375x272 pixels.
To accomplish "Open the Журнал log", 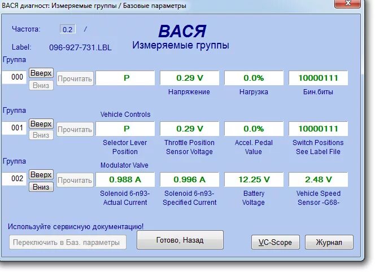I will click(329, 242).
